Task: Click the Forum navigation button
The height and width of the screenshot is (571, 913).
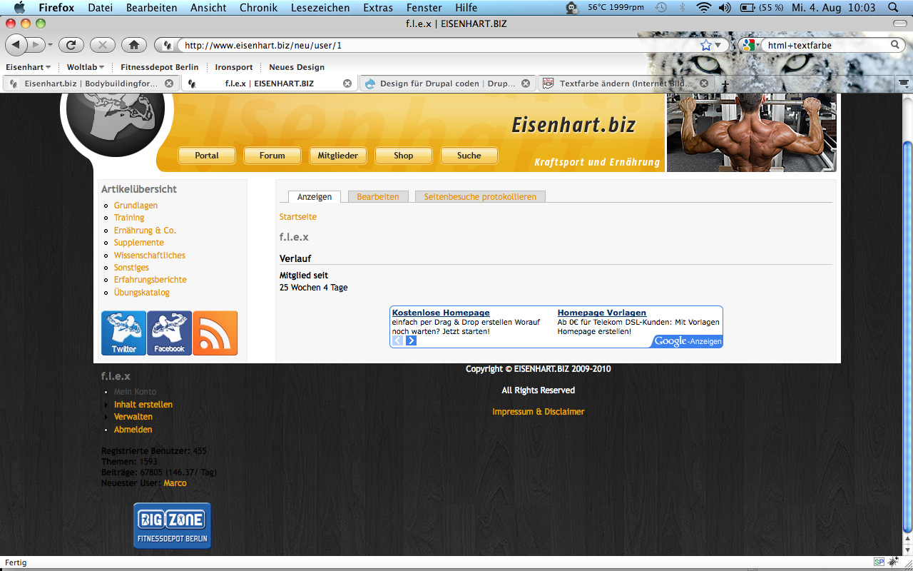Action: 272,156
